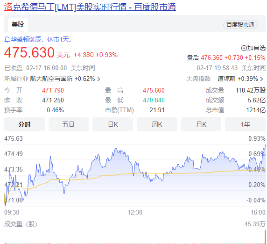The height and width of the screenshot is (244, 267).
Task: Click the 09:30 time axis label
Action: pyautogui.click(x=12, y=213)
